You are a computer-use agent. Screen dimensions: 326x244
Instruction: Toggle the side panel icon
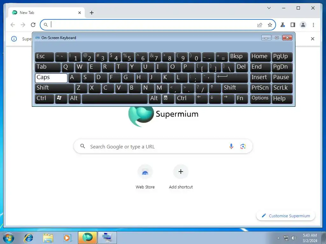tap(293, 25)
